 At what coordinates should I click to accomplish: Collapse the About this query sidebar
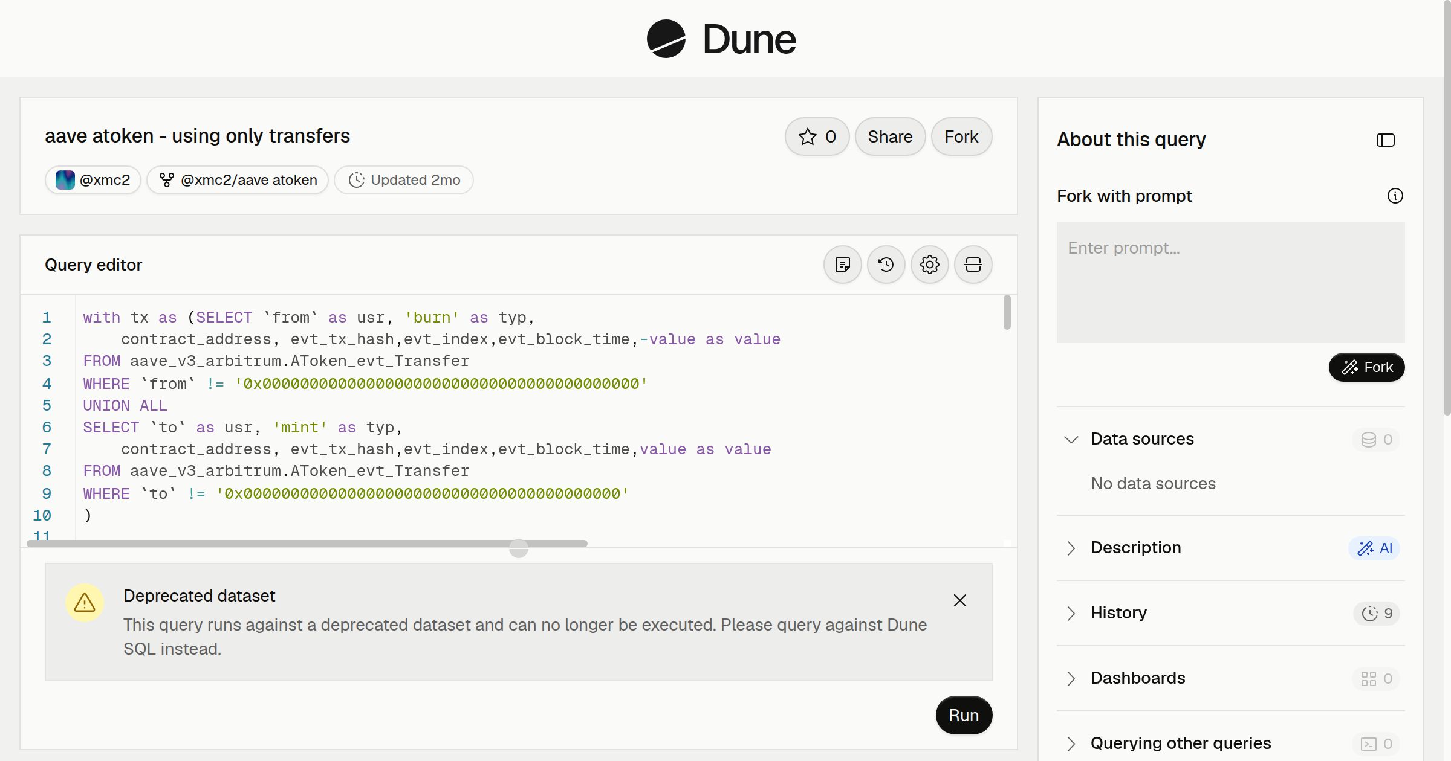point(1386,140)
